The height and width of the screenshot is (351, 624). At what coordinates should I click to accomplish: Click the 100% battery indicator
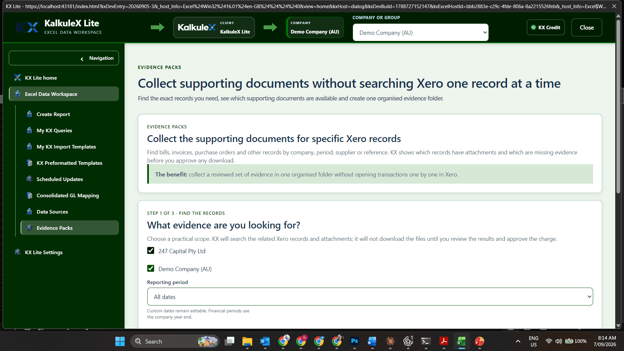576,341
